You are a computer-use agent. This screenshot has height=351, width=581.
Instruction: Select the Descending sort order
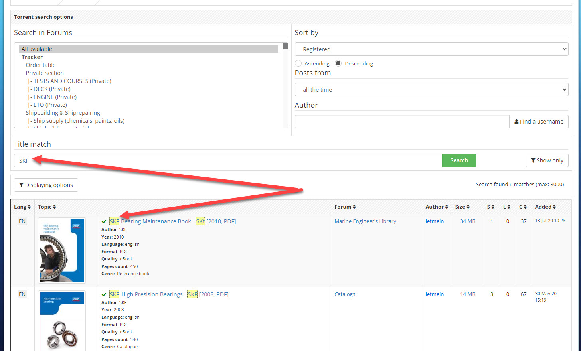(338, 63)
